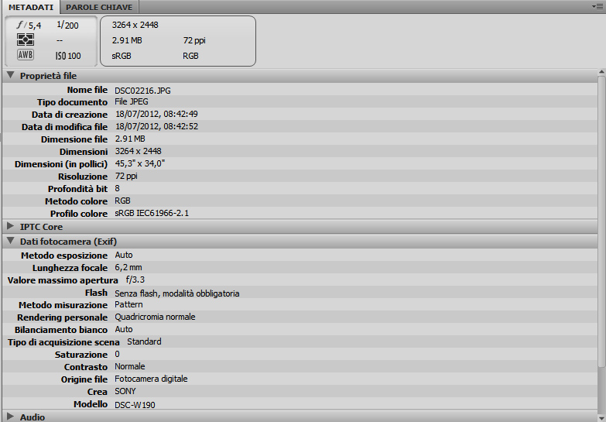Click modification date 18/07/2012, 08:42:52
The width and height of the screenshot is (606, 422).
click(156, 126)
